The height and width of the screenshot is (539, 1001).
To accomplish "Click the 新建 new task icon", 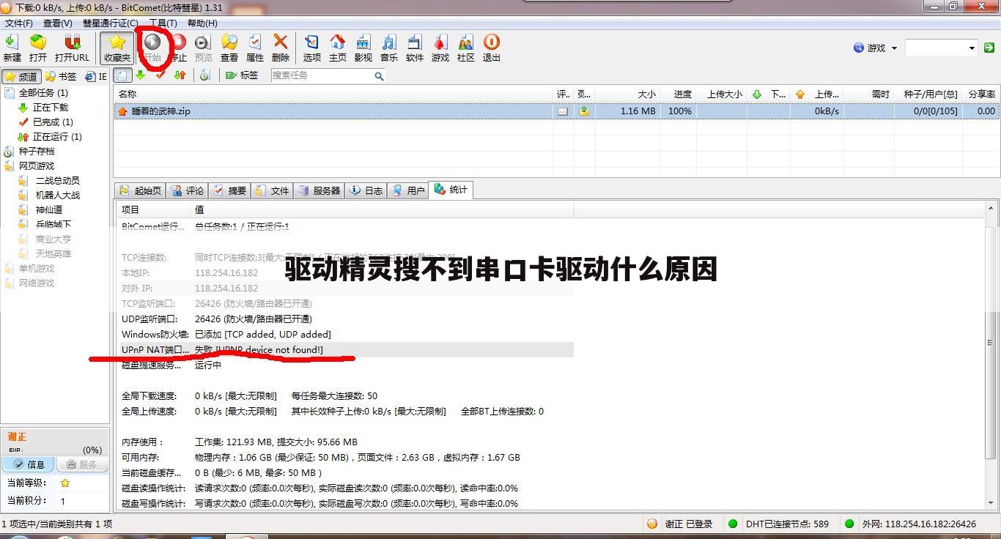I will pyautogui.click(x=12, y=48).
